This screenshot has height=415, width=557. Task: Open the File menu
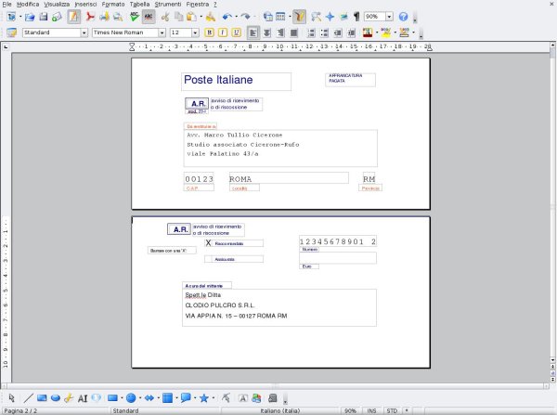tap(6, 5)
